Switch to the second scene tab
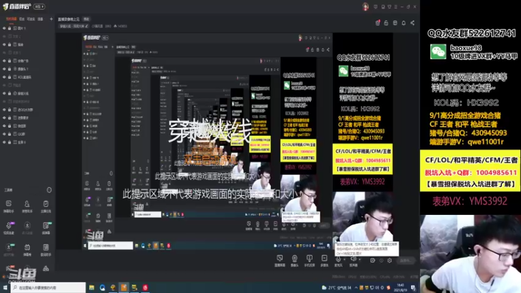Image resolution: width=521 pixels, height=293 pixels. [21, 19]
